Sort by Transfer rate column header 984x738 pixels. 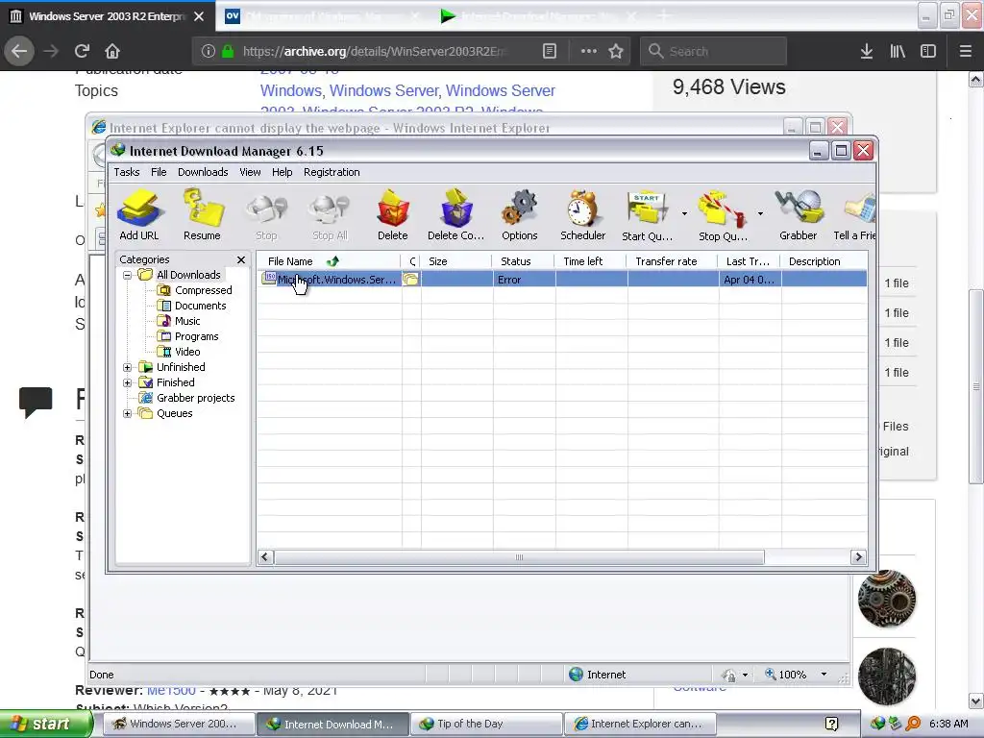[673, 261]
